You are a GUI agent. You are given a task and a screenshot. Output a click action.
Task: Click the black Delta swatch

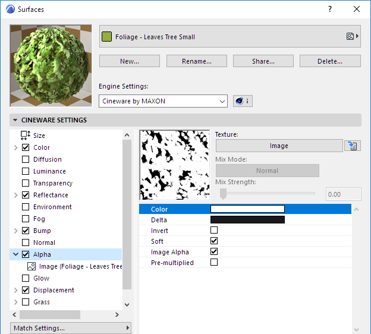(247, 219)
